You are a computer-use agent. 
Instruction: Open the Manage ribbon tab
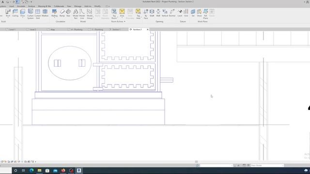[77, 6]
